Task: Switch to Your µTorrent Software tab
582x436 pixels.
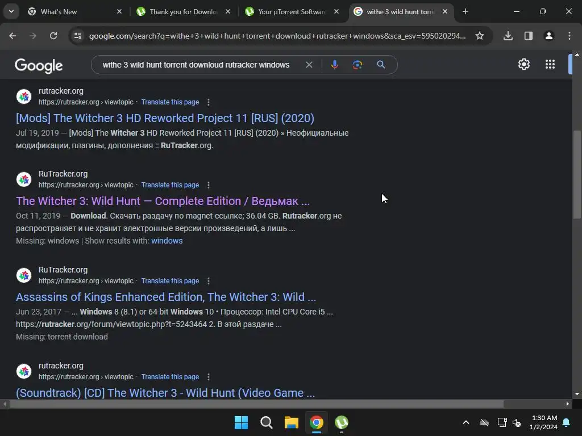Action: pyautogui.click(x=292, y=12)
